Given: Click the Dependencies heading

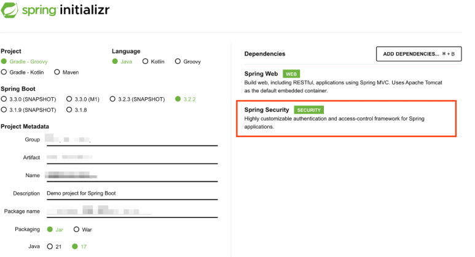Looking at the screenshot, I should pos(265,54).
